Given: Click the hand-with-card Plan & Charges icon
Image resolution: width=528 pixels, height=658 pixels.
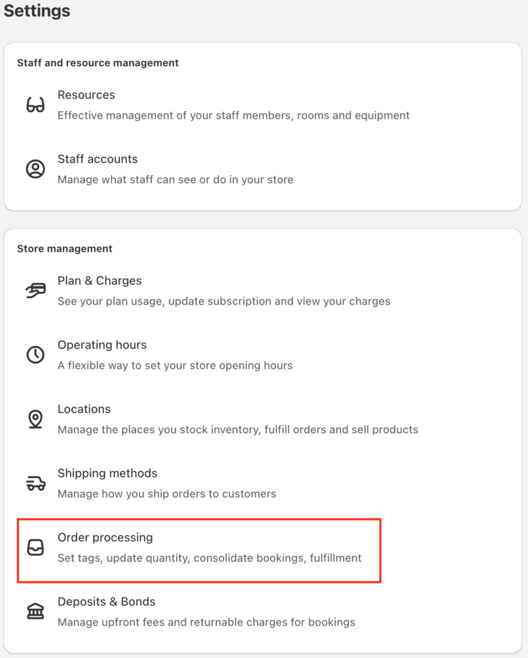Looking at the screenshot, I should (35, 290).
